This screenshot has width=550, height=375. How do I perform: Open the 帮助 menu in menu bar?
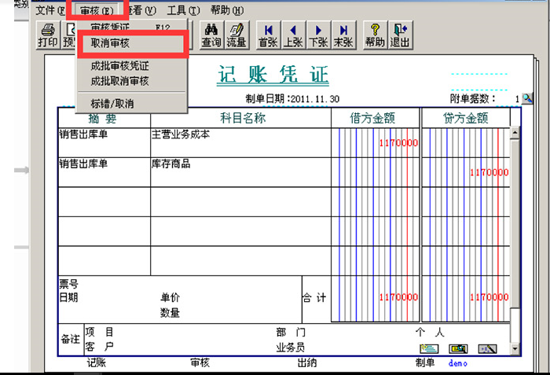(x=226, y=10)
